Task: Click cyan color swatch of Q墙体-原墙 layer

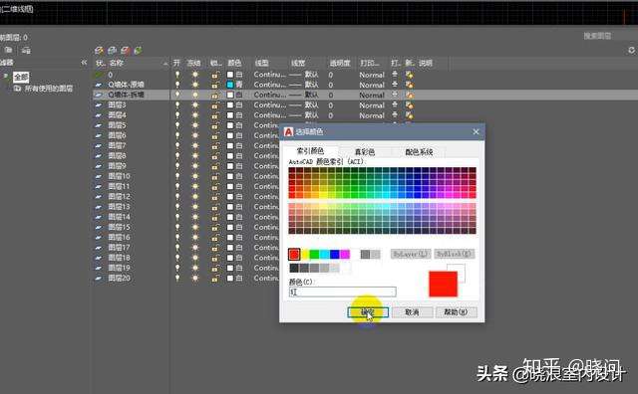Action: coord(230,85)
